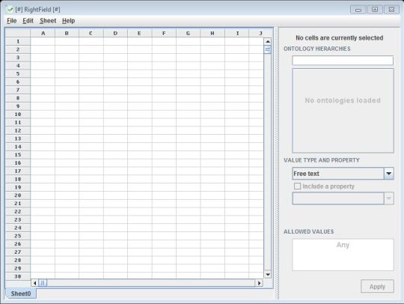Close the RightField window
This screenshot has height=304, width=404.
click(391, 10)
